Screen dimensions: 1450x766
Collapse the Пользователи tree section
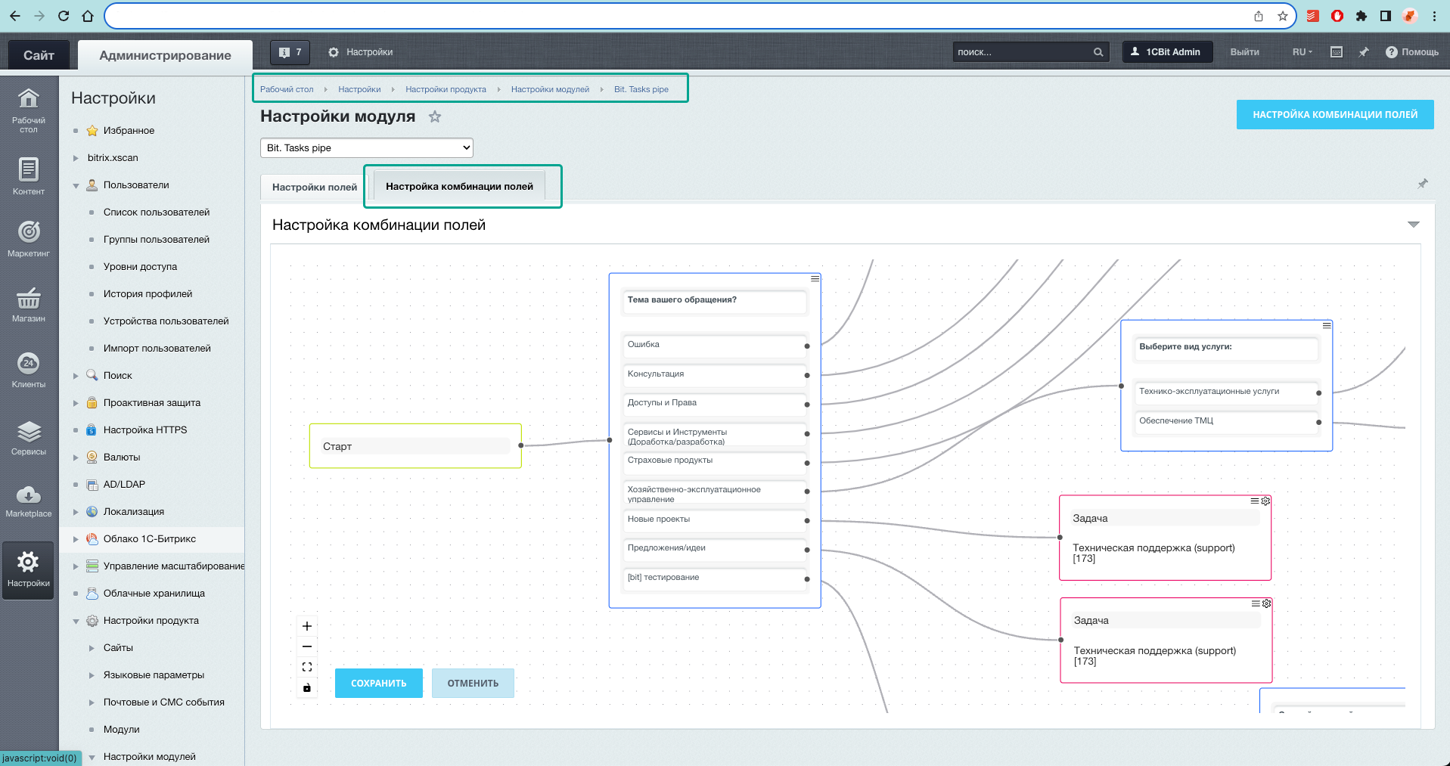76,185
